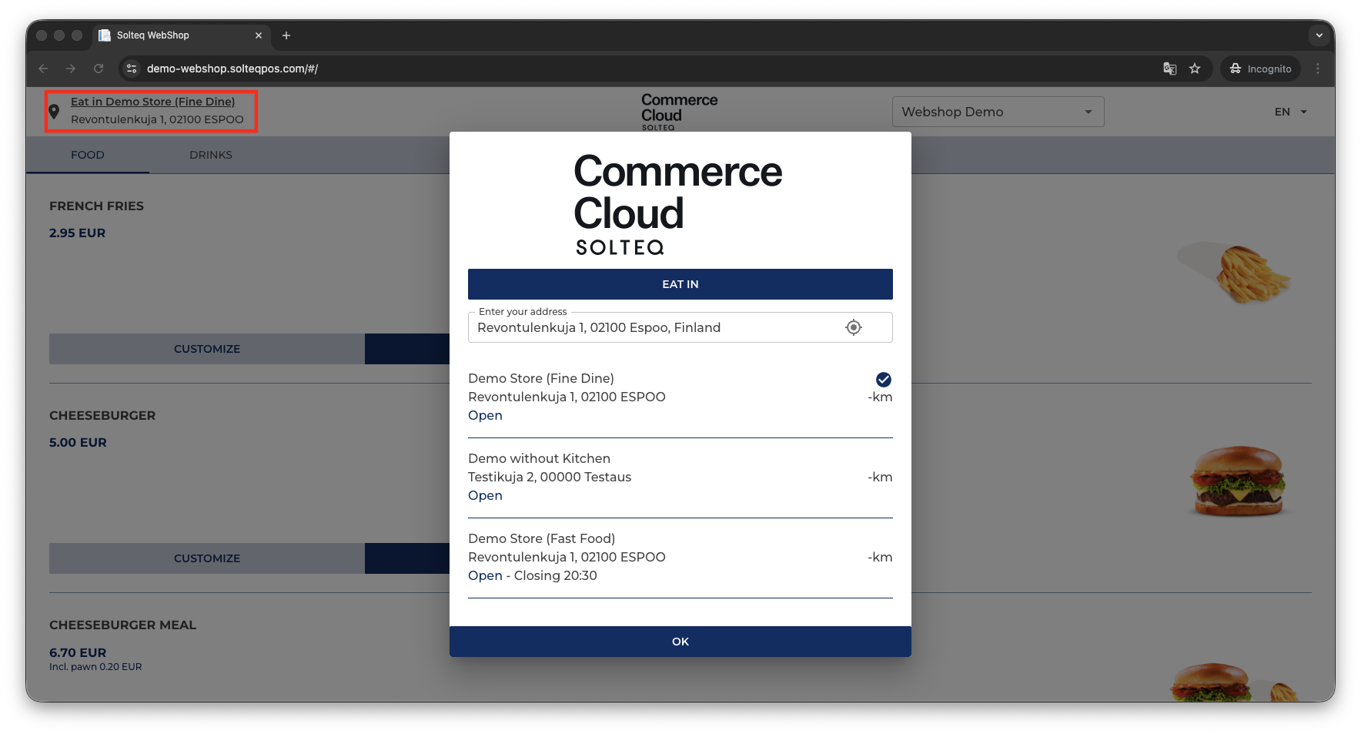The image size is (1361, 734).
Task: Bookmark this page with the star icon
Action: click(x=1195, y=69)
